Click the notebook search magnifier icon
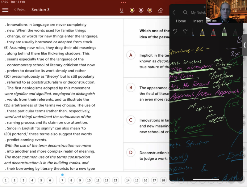Image resolution: width=247 pixels, height=187 pixels. coord(185,12)
